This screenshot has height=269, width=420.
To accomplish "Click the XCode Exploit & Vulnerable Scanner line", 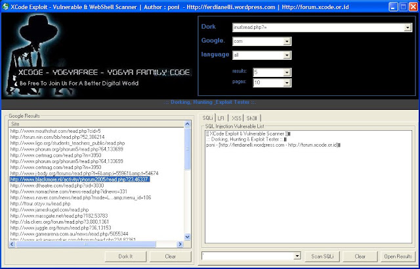I will pos(248,134).
